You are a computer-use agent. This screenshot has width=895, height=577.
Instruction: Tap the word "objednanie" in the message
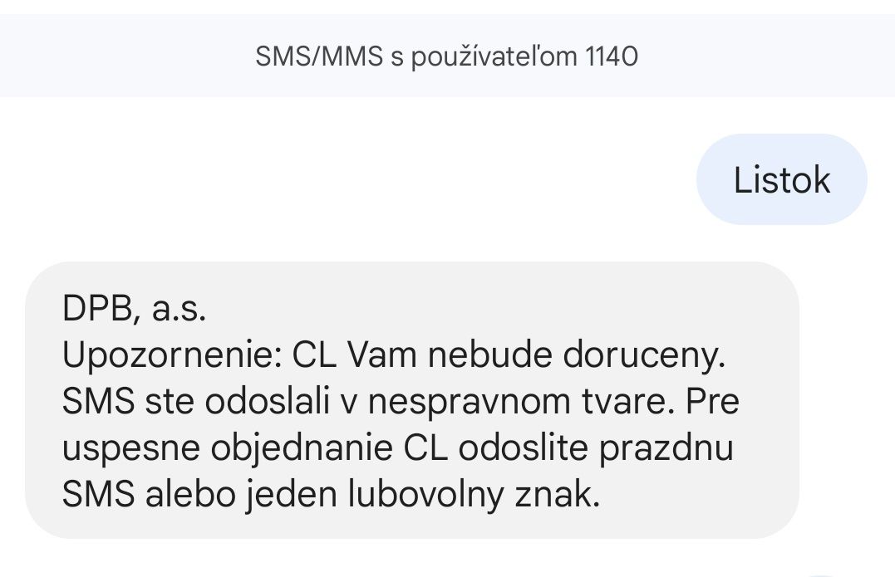302,448
